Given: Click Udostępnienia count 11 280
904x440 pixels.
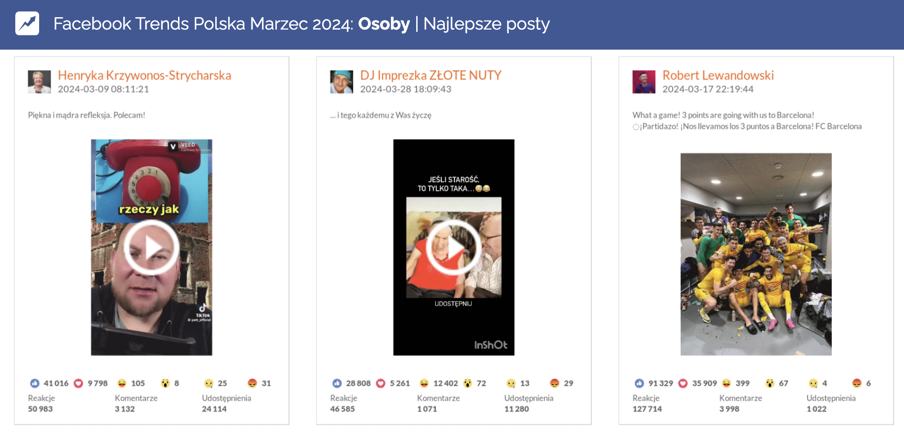Looking at the screenshot, I should click(x=516, y=409).
